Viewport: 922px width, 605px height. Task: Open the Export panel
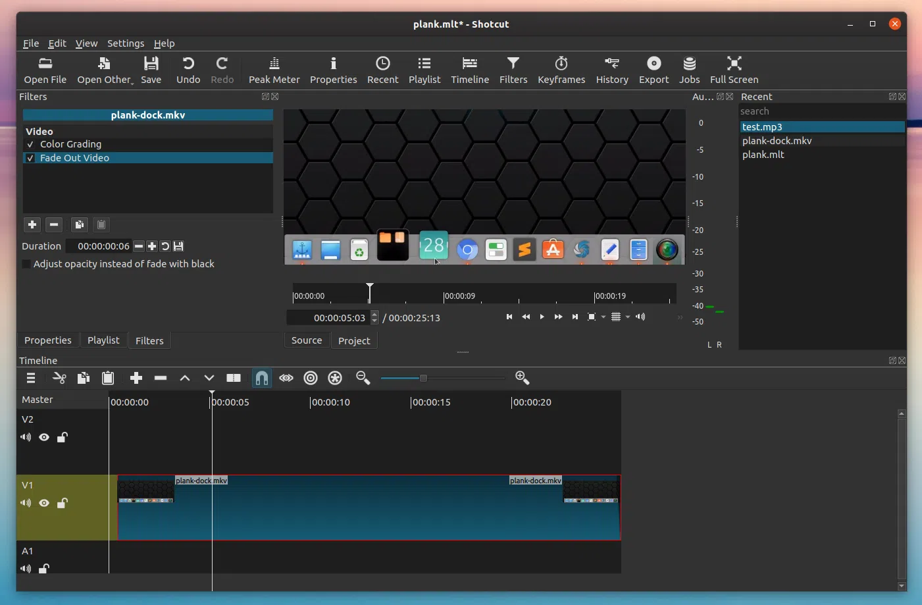653,70
